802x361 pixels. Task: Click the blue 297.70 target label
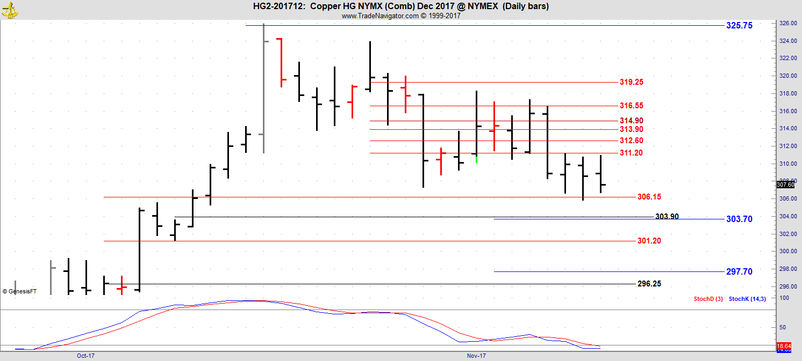coord(739,272)
